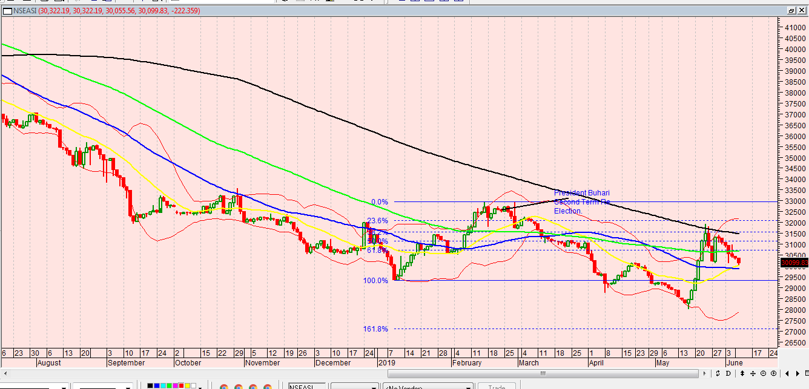
Task: Open the NSEASI chart window control icon
Action: click(x=8, y=10)
